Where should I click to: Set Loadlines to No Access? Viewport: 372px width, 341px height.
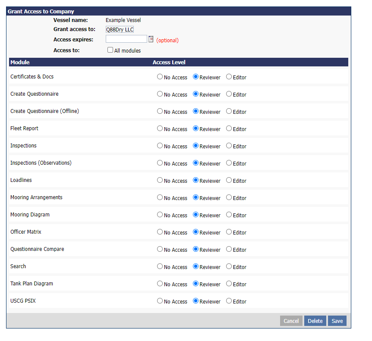[160, 180]
